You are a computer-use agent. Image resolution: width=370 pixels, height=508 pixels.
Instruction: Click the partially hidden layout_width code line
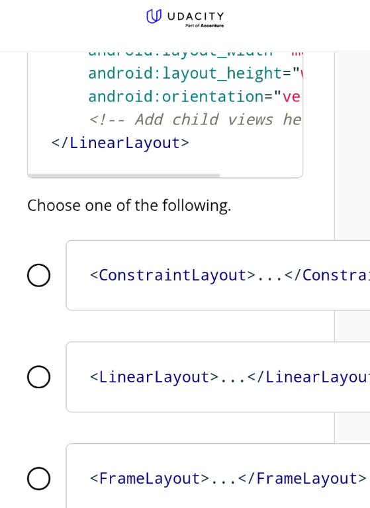click(x=195, y=54)
